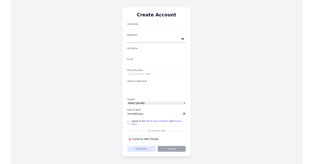Toggle password visibility with the eye icon
313x164 pixels.
tap(183, 39)
